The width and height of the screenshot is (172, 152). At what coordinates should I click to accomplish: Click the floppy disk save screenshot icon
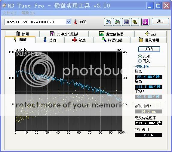126,22
